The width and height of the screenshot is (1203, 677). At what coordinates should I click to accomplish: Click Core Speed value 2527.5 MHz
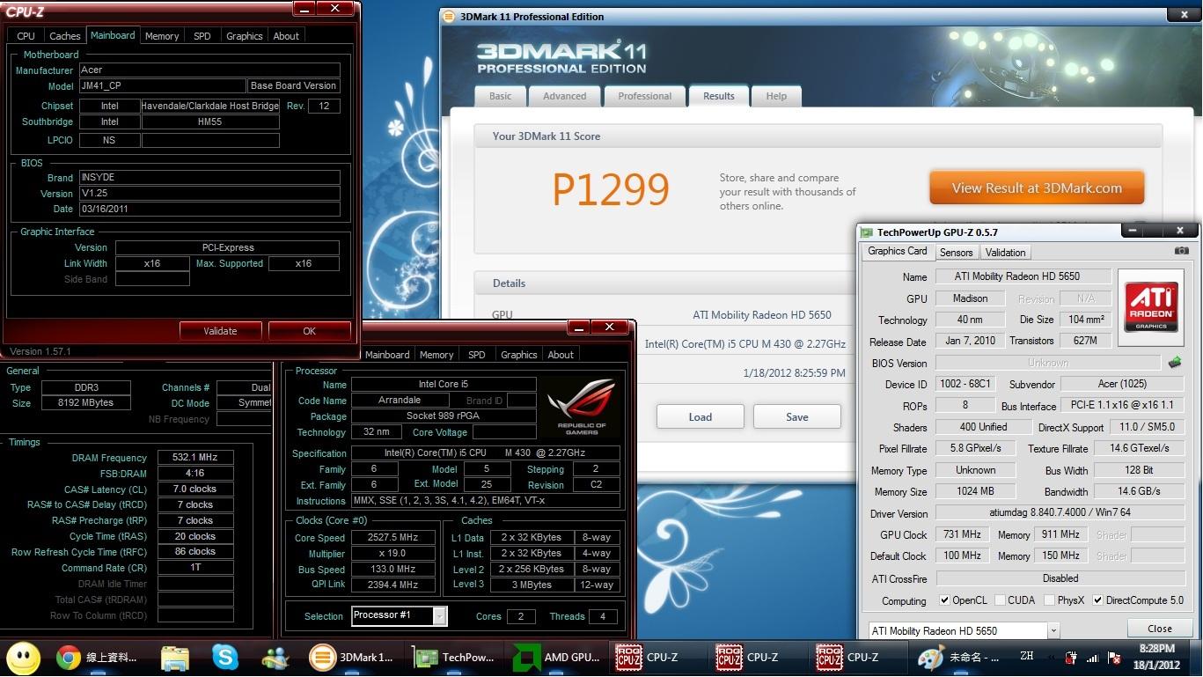393,538
